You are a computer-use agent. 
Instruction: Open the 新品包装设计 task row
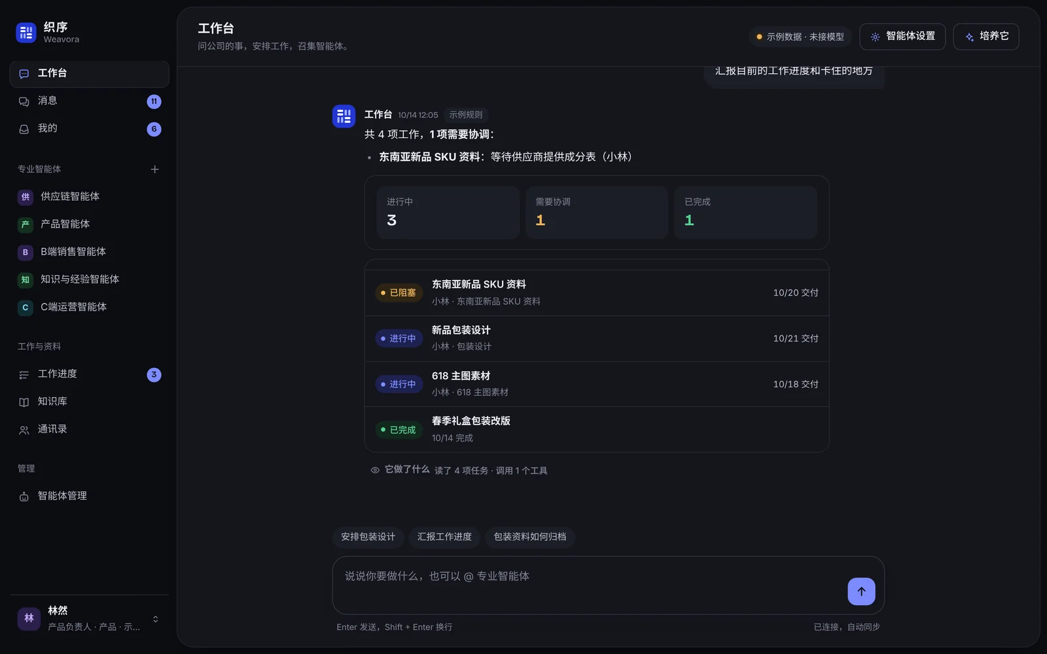click(597, 338)
